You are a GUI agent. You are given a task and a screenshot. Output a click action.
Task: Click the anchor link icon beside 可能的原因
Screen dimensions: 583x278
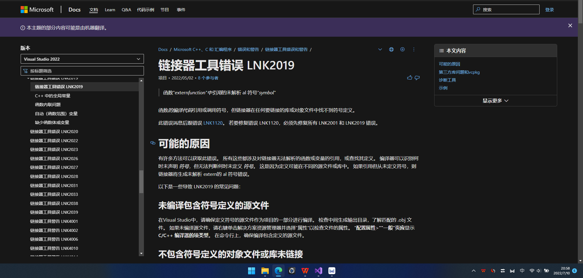point(153,143)
